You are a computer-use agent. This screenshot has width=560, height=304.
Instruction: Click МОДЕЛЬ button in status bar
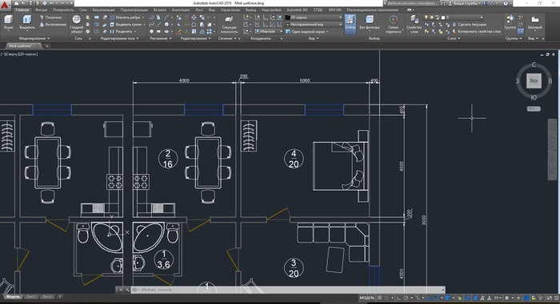coord(366,298)
